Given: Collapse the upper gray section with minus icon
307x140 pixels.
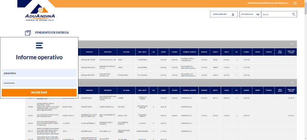Looking at the screenshot, I should 292,44.
